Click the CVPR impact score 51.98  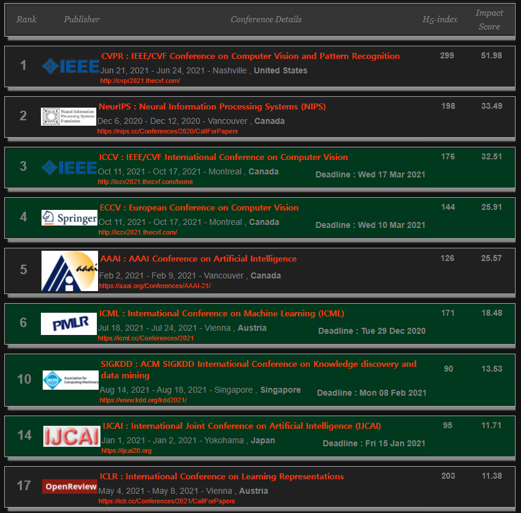click(492, 55)
